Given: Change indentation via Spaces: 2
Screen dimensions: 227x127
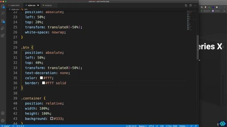Looking at the screenshot, I should 143,126.
